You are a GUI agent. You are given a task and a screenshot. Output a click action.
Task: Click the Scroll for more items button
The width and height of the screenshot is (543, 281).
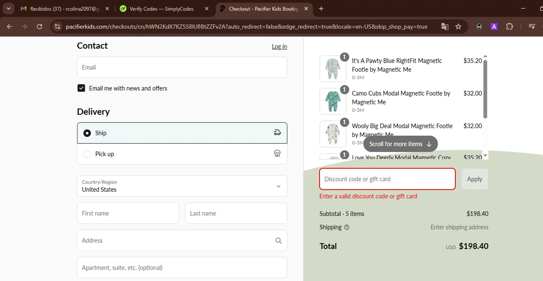(x=400, y=144)
